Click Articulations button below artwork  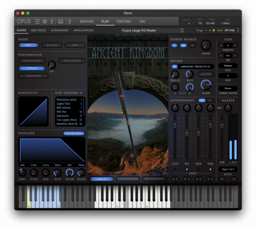click(x=128, y=179)
